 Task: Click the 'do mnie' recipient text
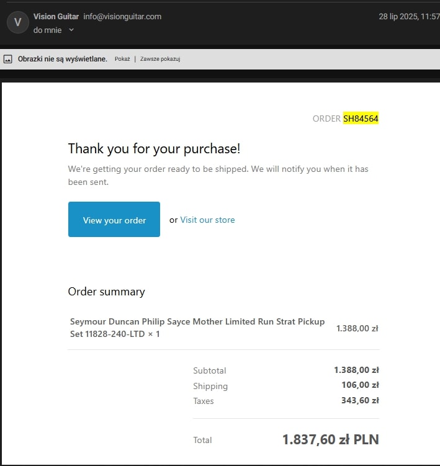(x=48, y=30)
